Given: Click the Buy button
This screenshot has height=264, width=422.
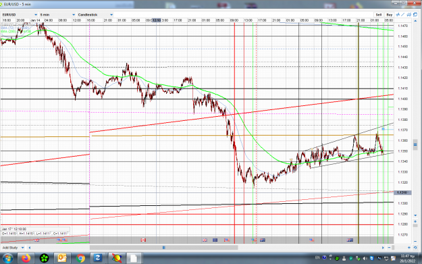Looking at the screenshot, I should click(389, 15).
